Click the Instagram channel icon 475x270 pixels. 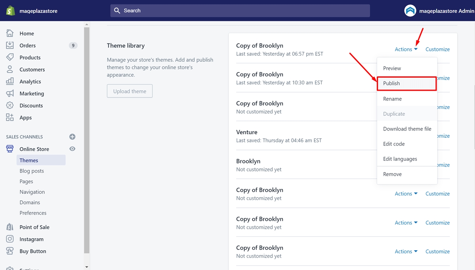(x=10, y=239)
